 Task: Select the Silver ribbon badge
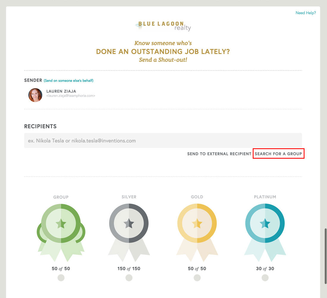129,232
